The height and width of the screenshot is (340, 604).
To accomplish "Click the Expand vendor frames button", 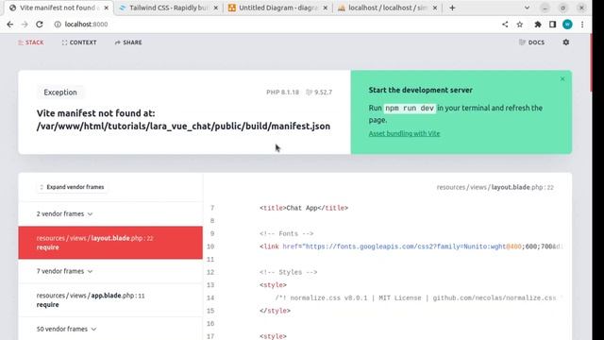I will coord(72,187).
